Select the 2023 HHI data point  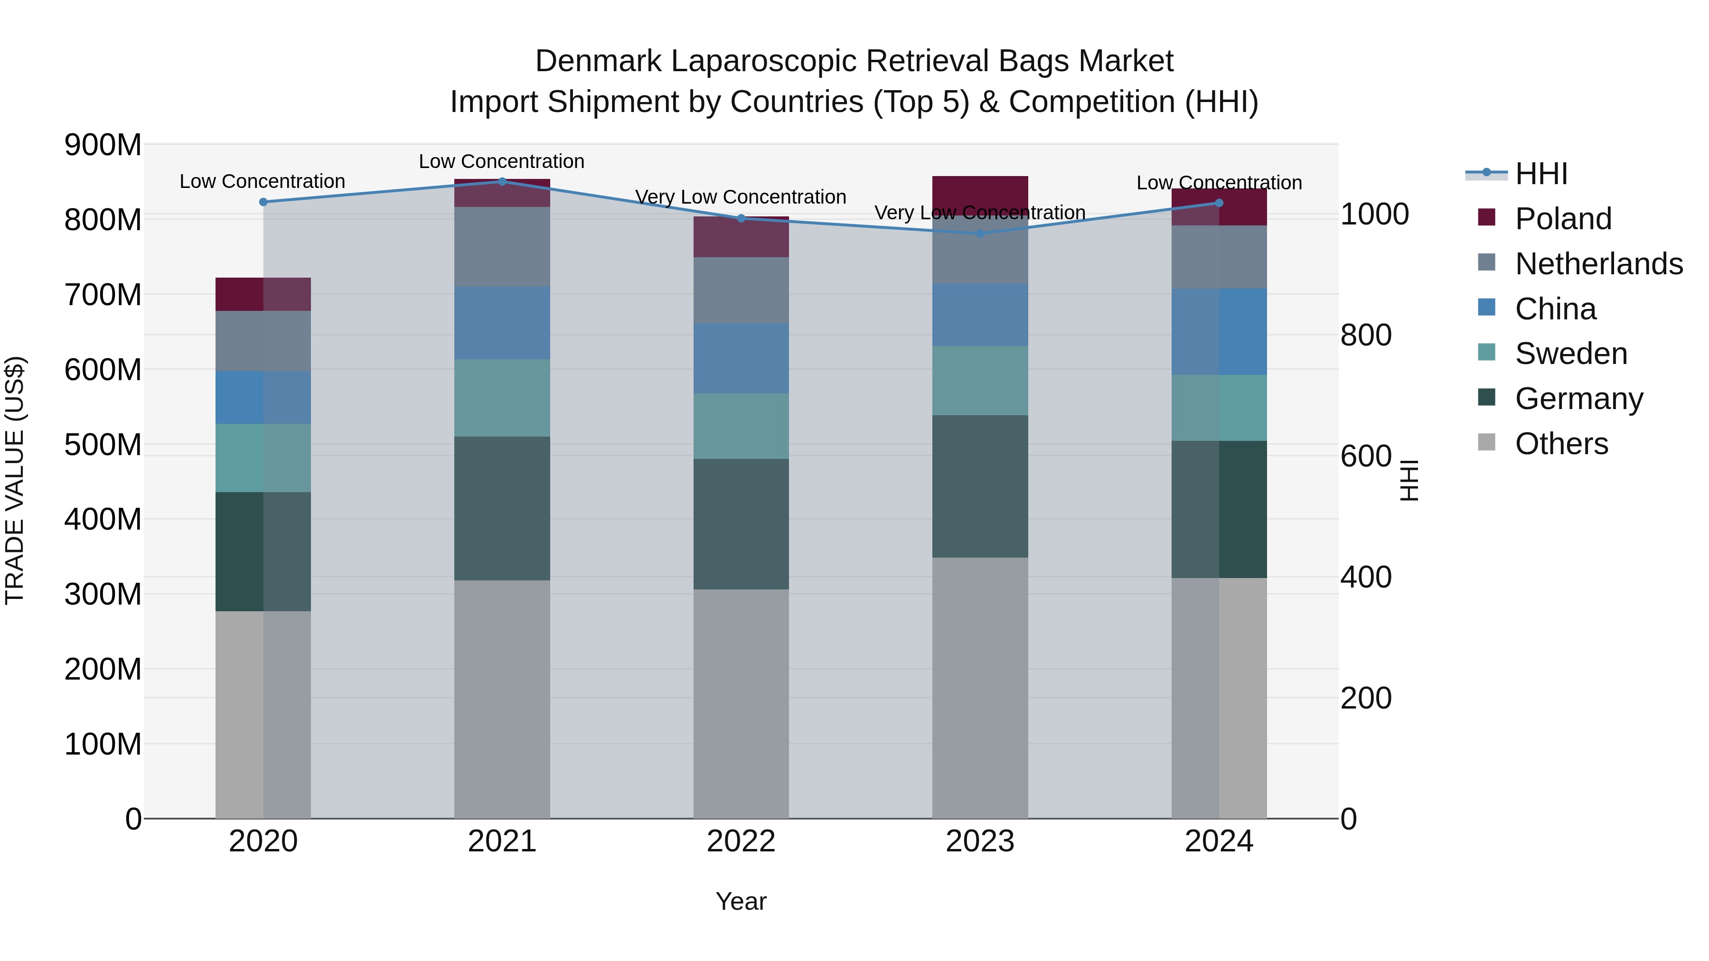point(981,233)
